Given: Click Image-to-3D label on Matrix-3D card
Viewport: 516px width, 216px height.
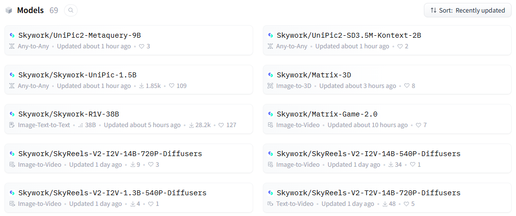Looking at the screenshot, I should 293,86.
